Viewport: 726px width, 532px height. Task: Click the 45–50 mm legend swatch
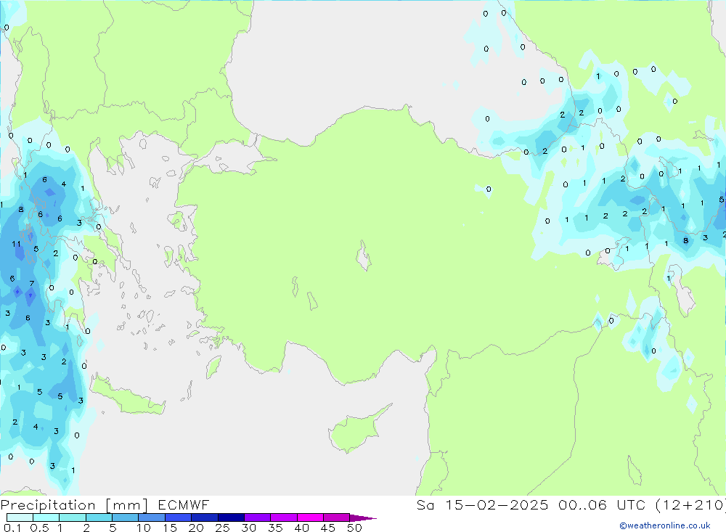pyautogui.click(x=336, y=517)
